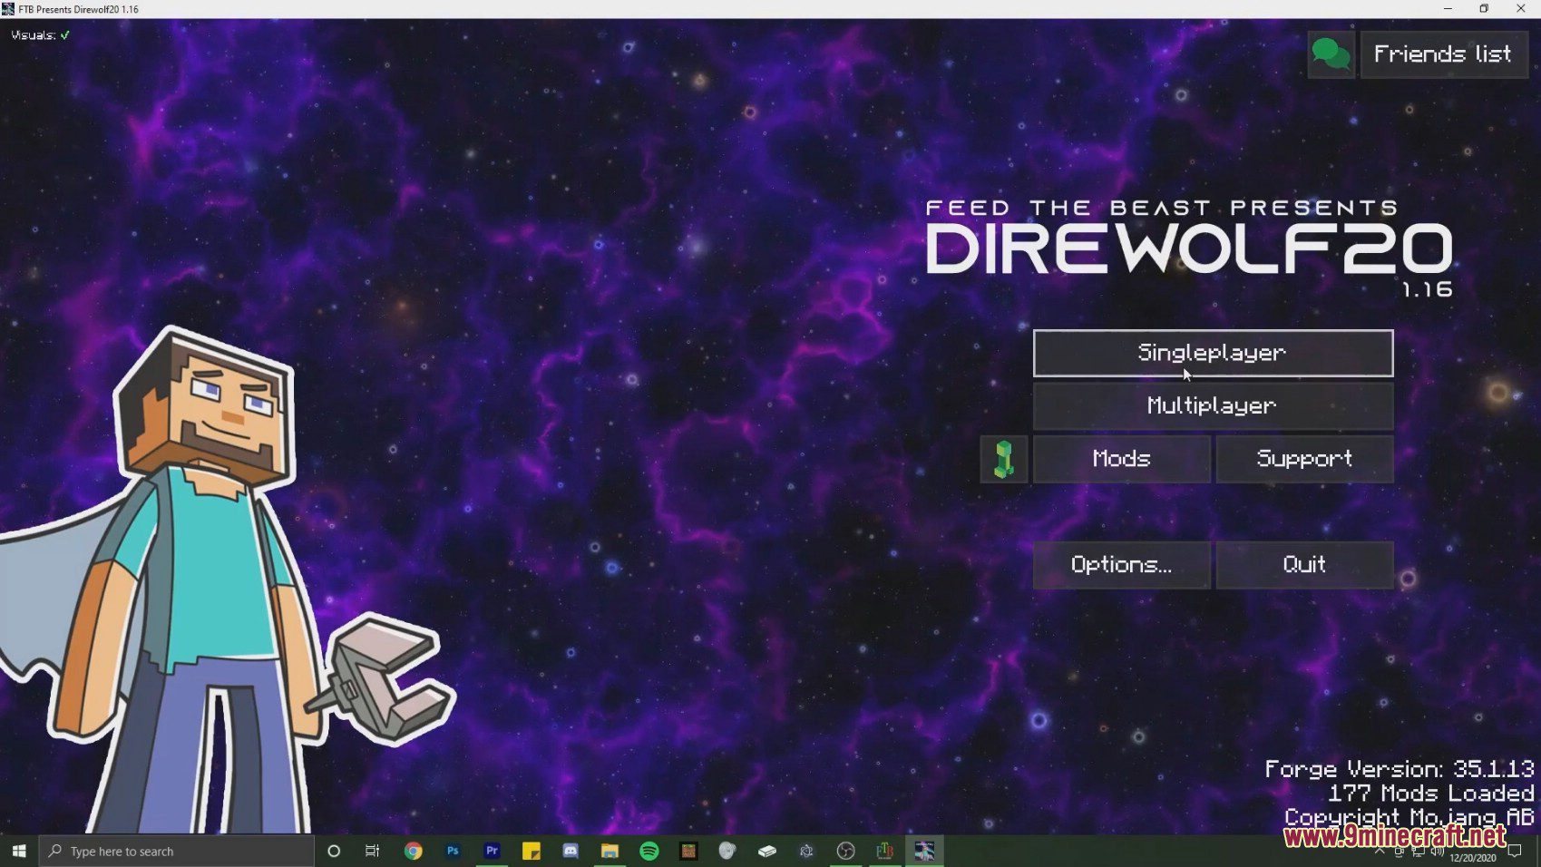The width and height of the screenshot is (1541, 867).
Task: Toggle the Visuals checkmark
Action: 64,35
